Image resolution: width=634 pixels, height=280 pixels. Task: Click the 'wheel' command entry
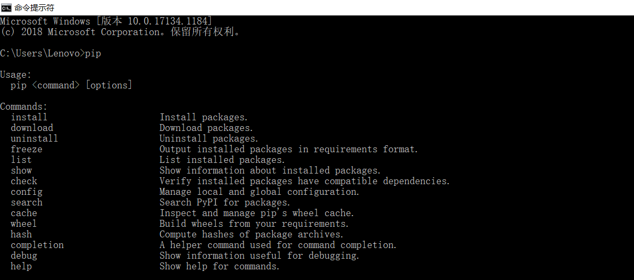pyautogui.click(x=24, y=224)
